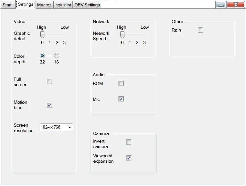The width and height of the screenshot is (246, 186).
Task: Close the settings window
Action: coord(235,4)
